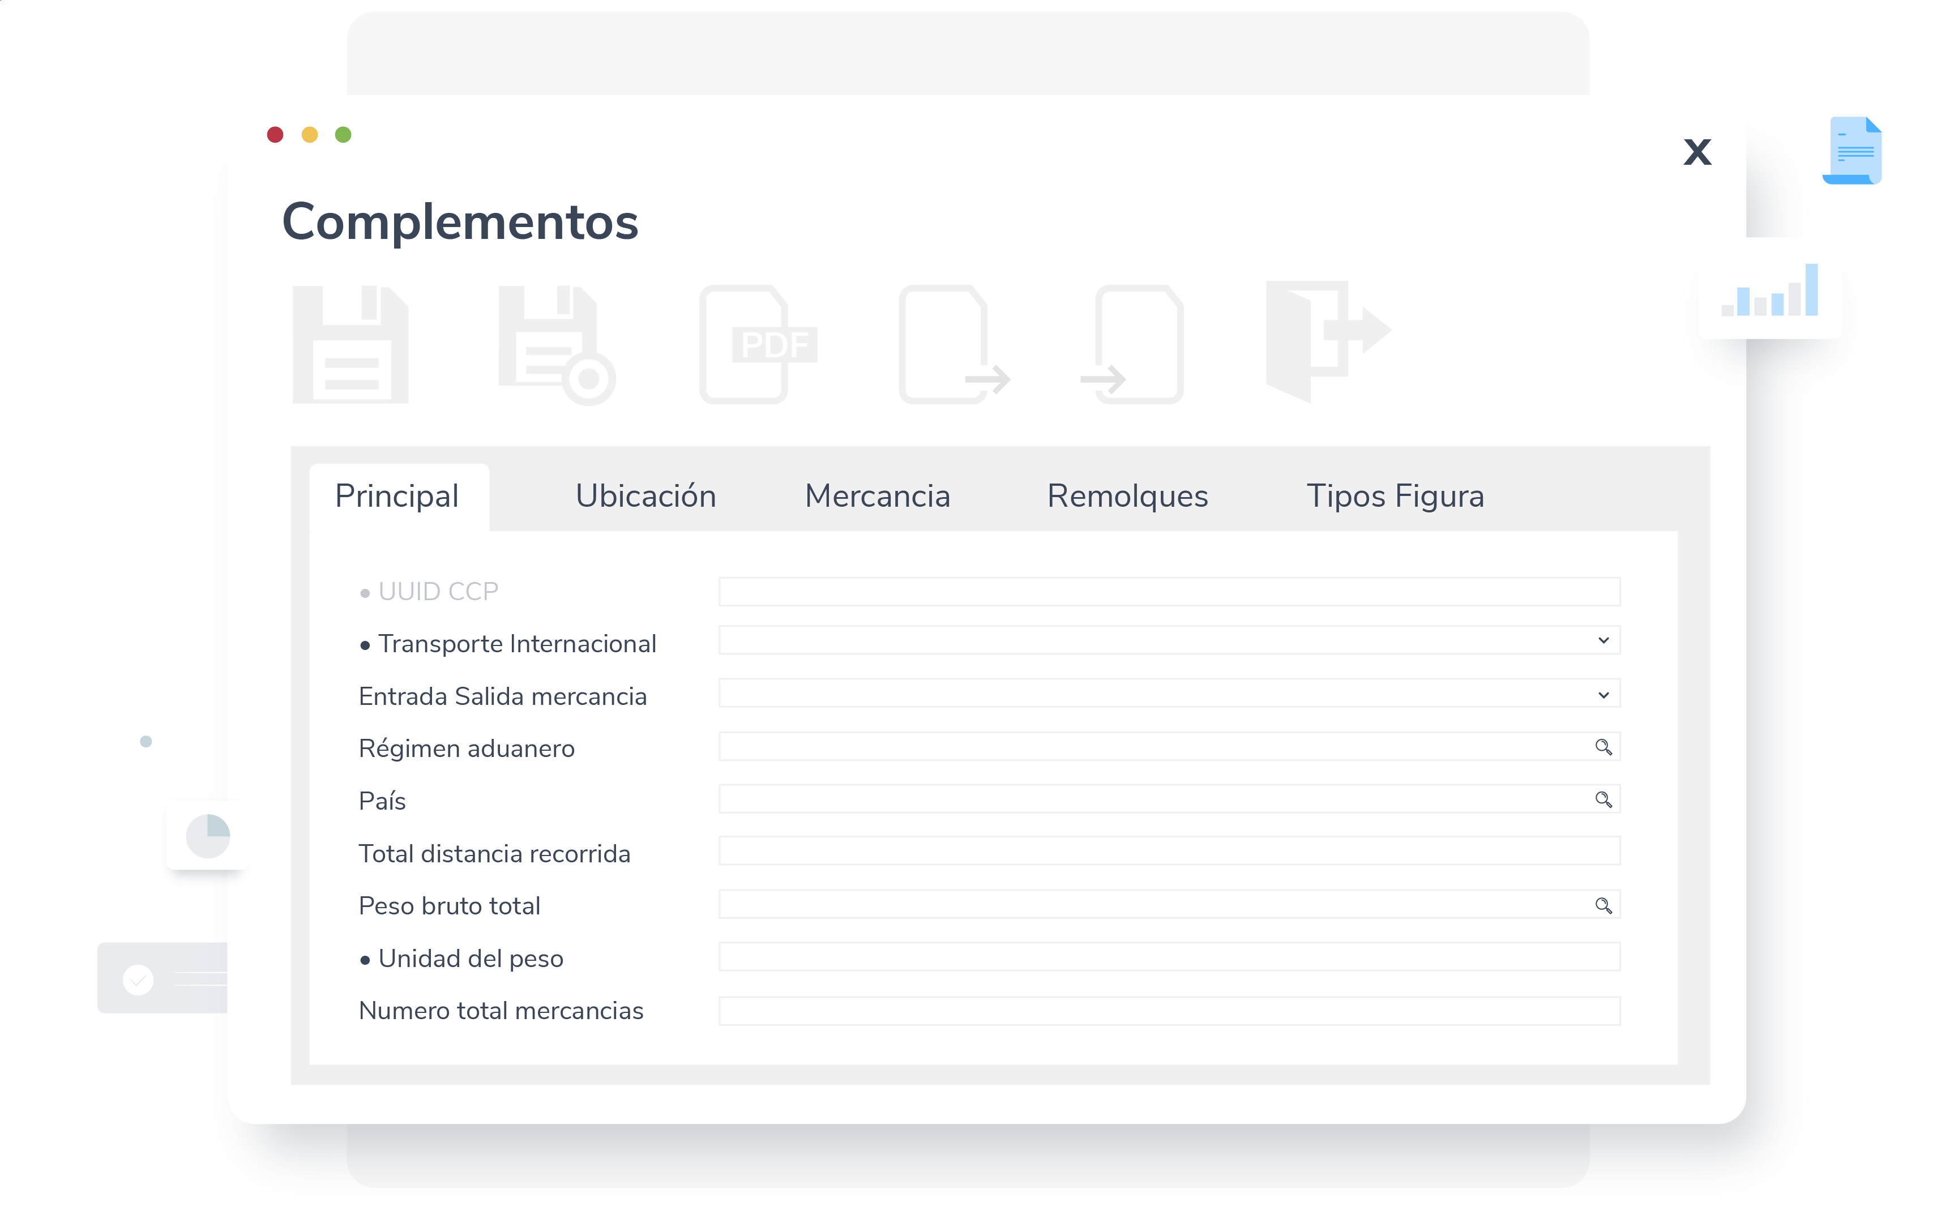Search Régimen aduanero with magnifier icon

(x=1603, y=747)
